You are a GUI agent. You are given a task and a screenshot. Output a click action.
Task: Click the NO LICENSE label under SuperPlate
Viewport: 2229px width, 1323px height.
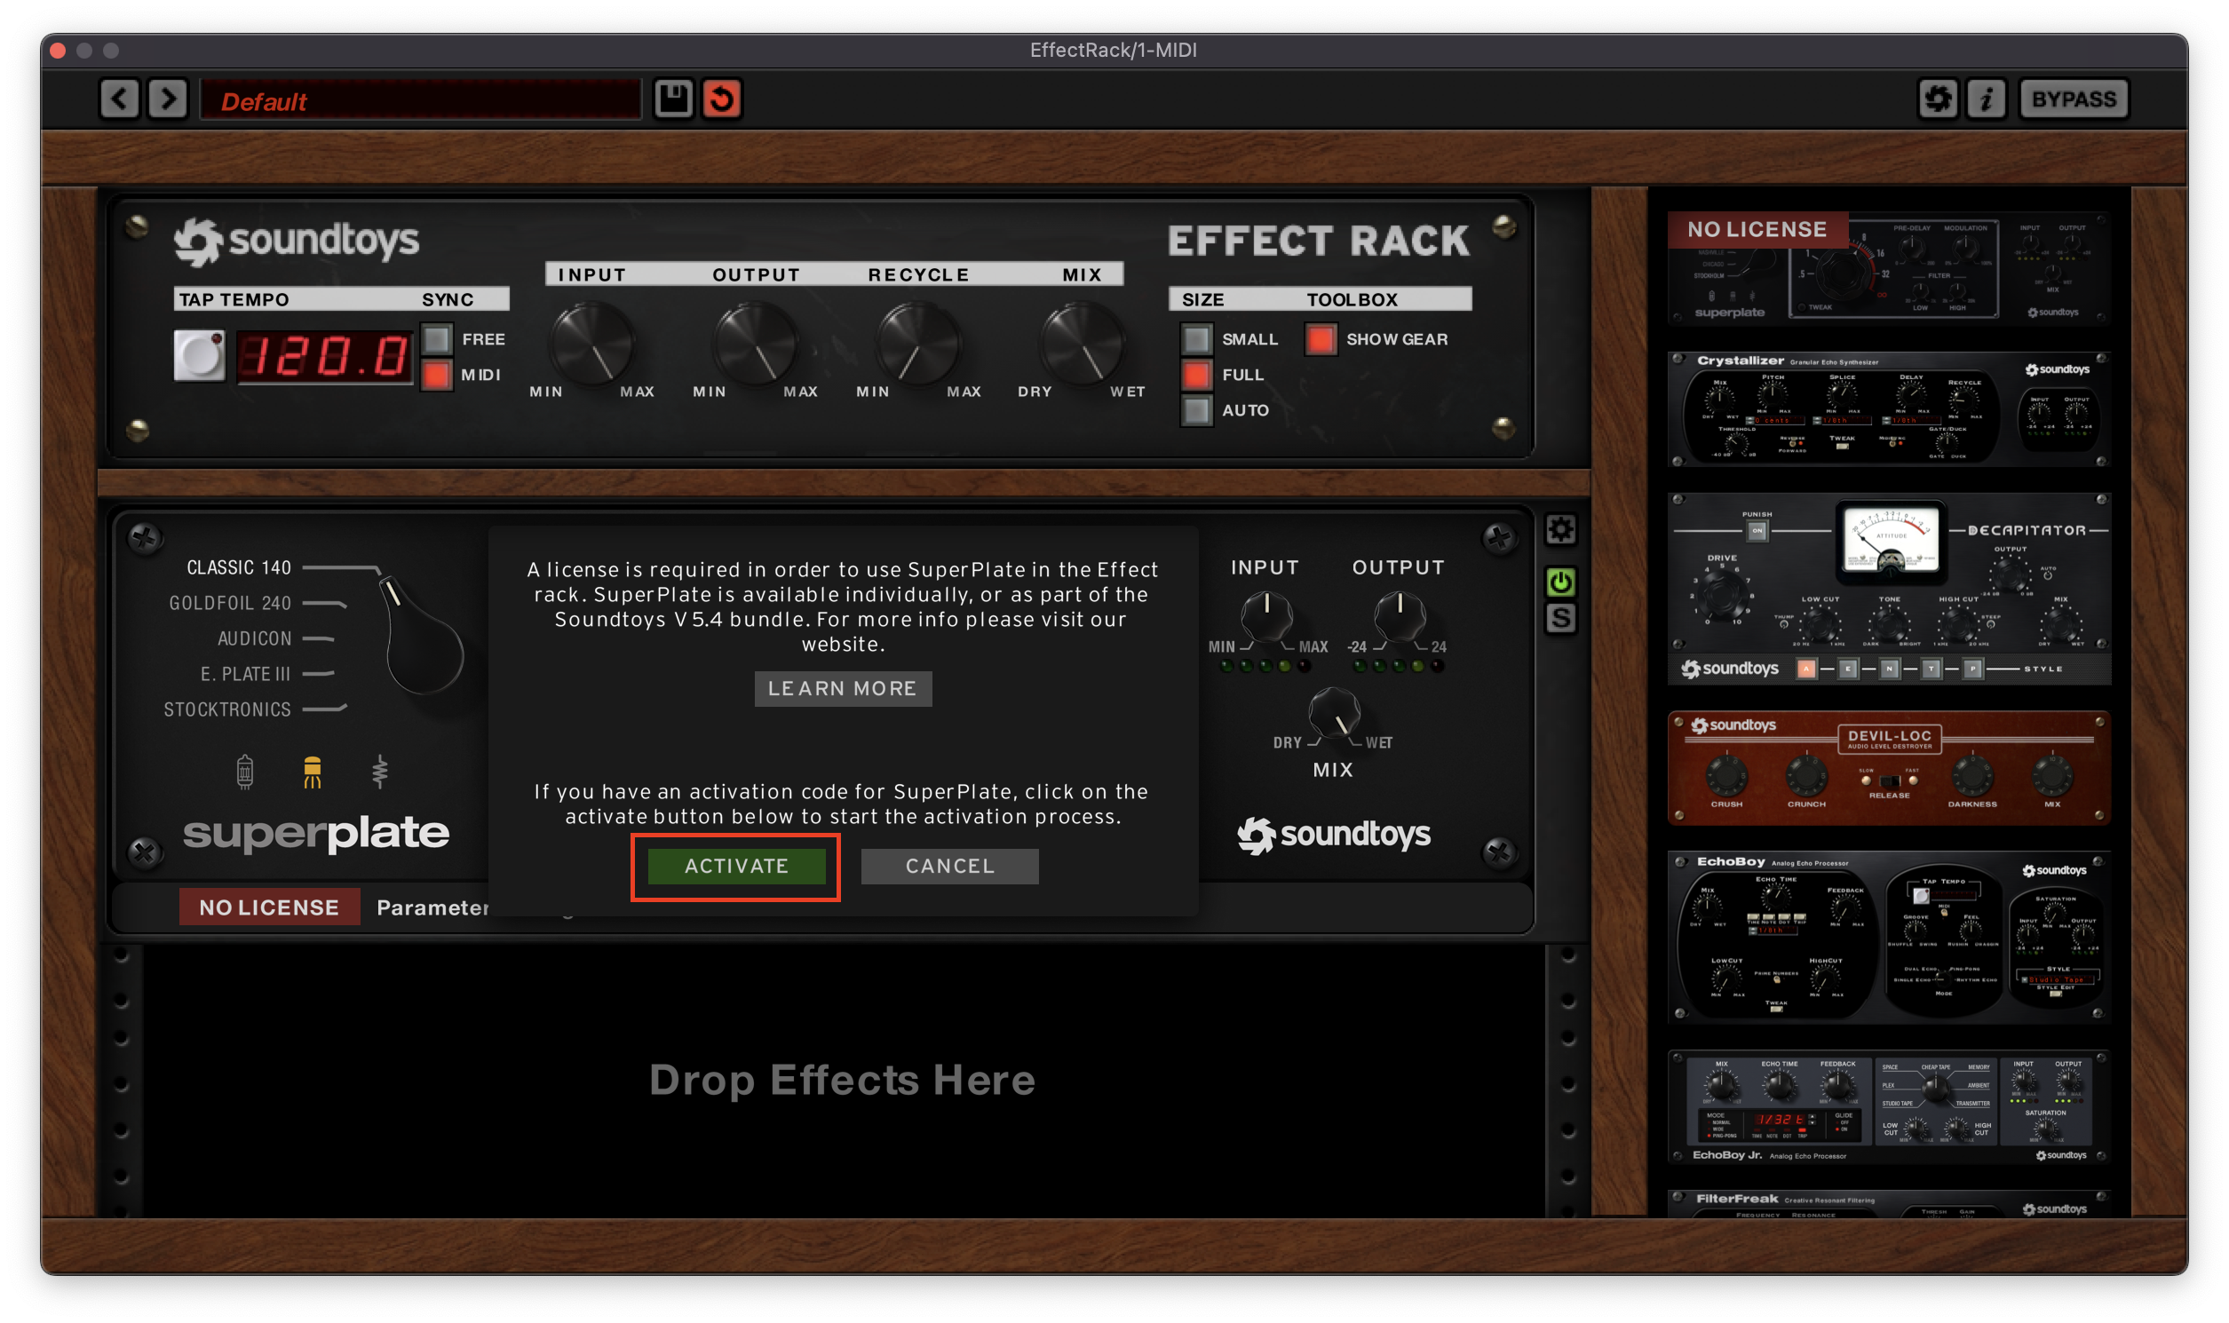(269, 907)
